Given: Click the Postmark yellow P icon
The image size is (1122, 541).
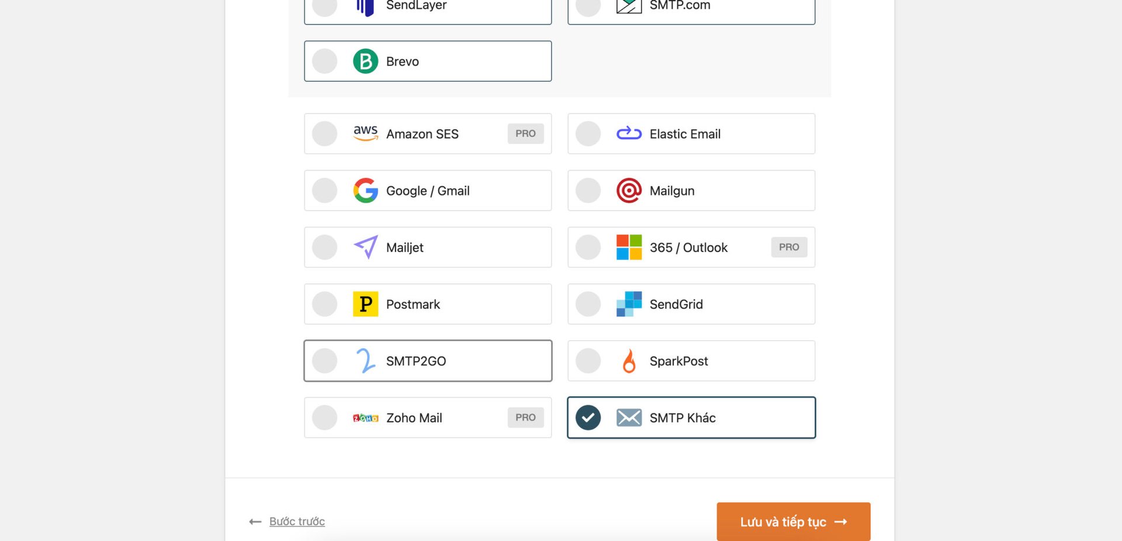Looking at the screenshot, I should point(365,304).
